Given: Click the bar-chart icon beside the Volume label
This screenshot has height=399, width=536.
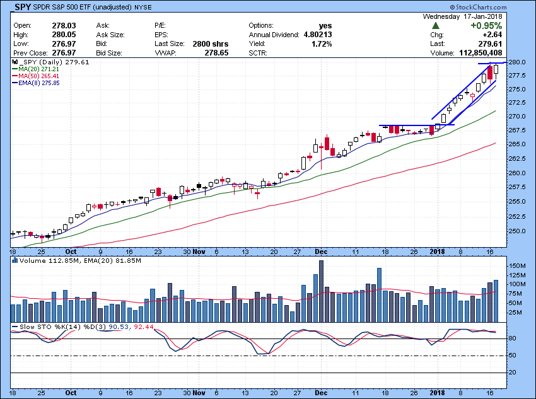Looking at the screenshot, I should pos(15,261).
